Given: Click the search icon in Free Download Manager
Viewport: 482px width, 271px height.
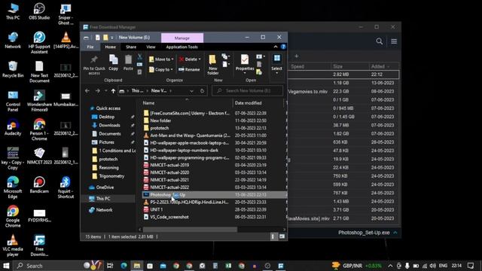Looking at the screenshot, I should point(380,41).
